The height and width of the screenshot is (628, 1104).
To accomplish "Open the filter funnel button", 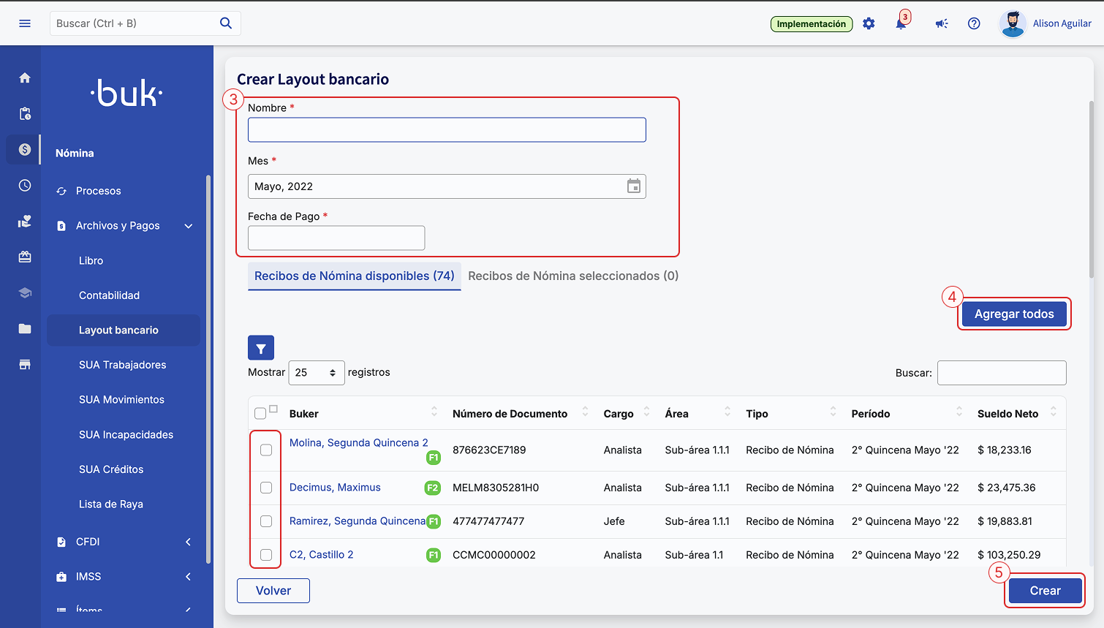I will click(261, 348).
